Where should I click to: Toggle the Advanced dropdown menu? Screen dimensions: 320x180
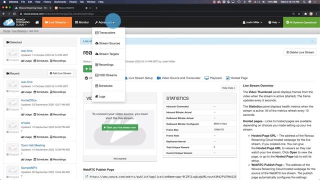(105, 22)
